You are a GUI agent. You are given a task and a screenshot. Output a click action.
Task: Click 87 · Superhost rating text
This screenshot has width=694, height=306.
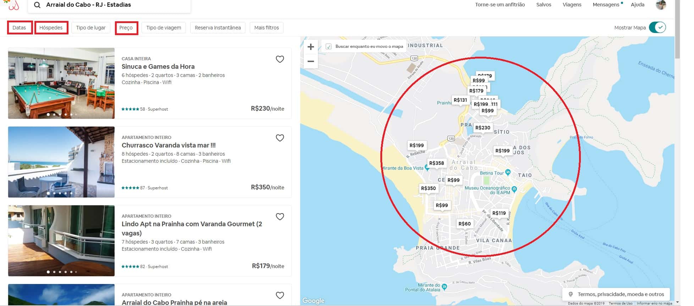click(x=154, y=188)
